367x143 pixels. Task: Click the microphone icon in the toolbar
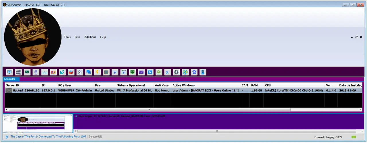36,72
